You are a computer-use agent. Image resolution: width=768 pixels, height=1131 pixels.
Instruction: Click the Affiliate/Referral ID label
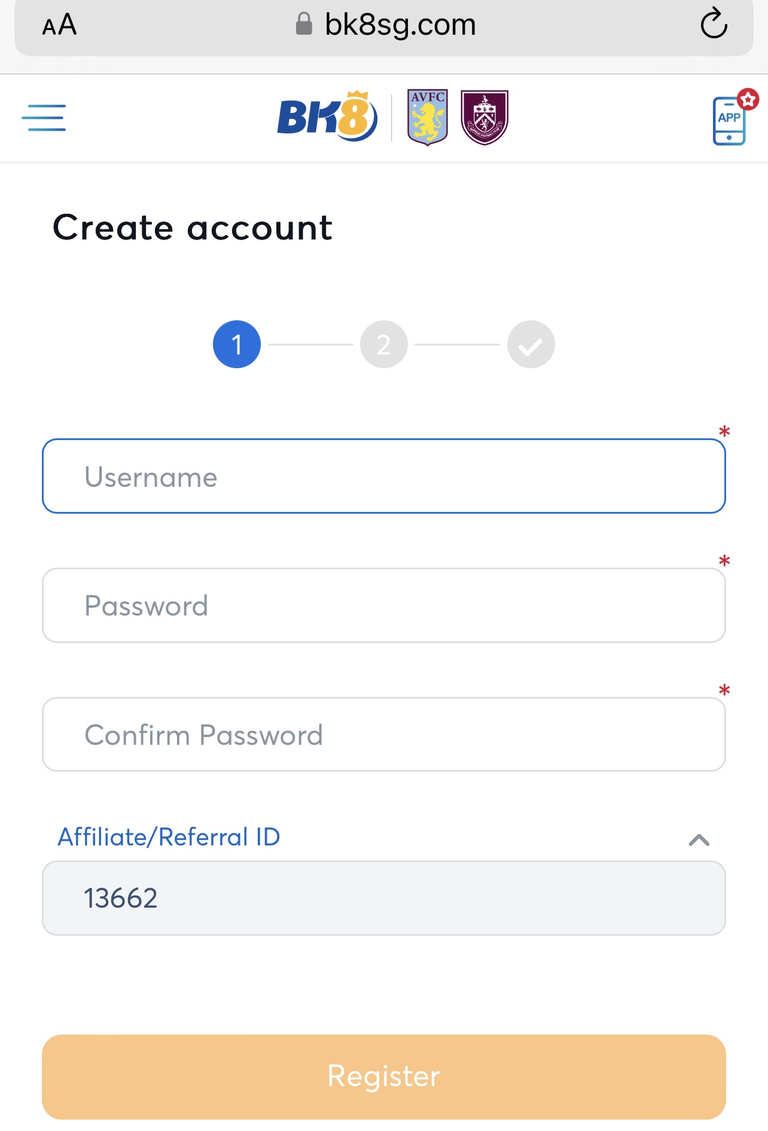[x=169, y=837]
